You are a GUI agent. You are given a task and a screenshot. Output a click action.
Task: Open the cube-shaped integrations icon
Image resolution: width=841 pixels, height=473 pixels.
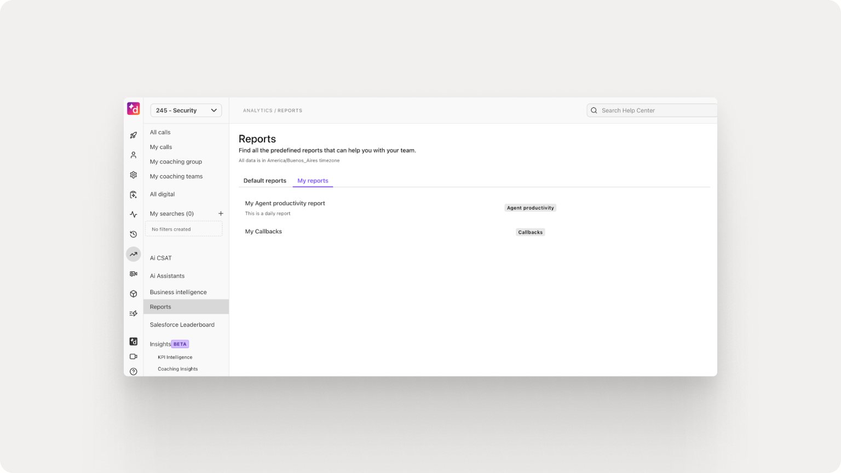133,293
